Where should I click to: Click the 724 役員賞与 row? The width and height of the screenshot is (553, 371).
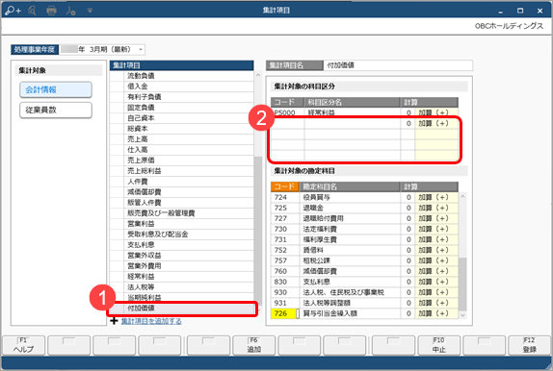[x=364, y=197]
